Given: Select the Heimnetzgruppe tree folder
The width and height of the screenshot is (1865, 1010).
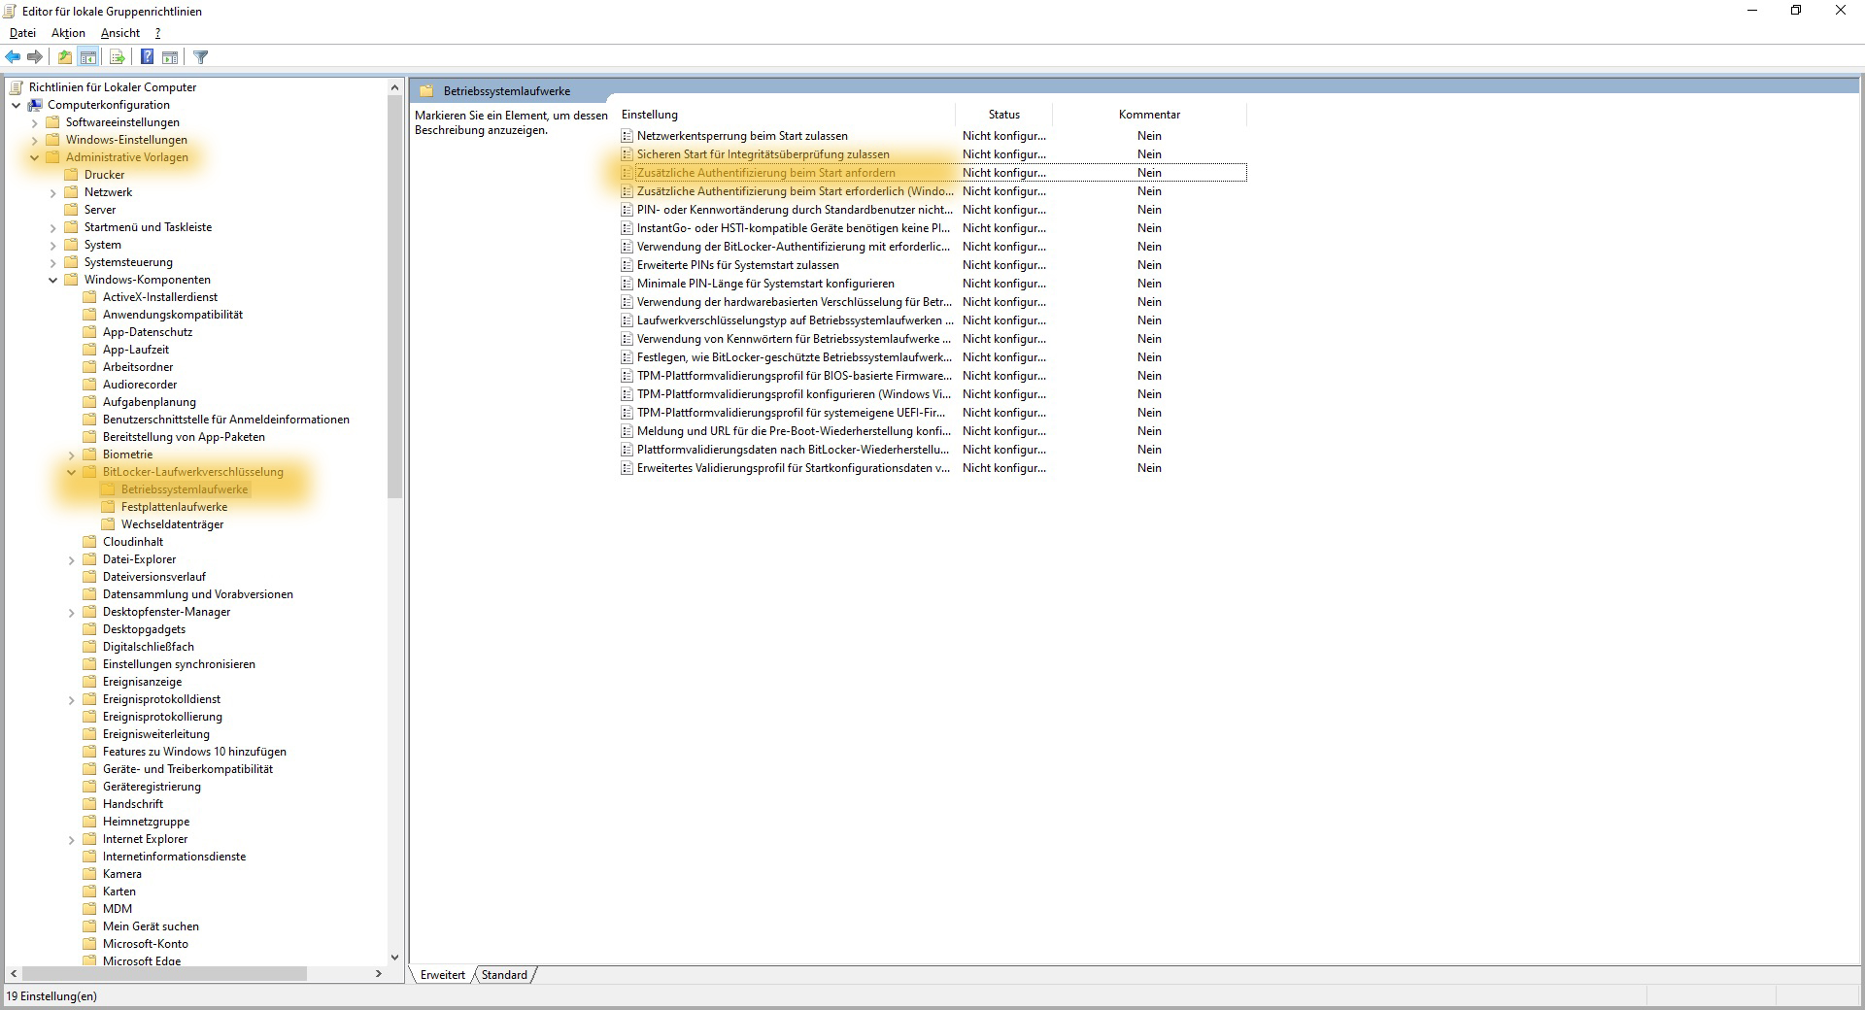Looking at the screenshot, I should click(146, 822).
